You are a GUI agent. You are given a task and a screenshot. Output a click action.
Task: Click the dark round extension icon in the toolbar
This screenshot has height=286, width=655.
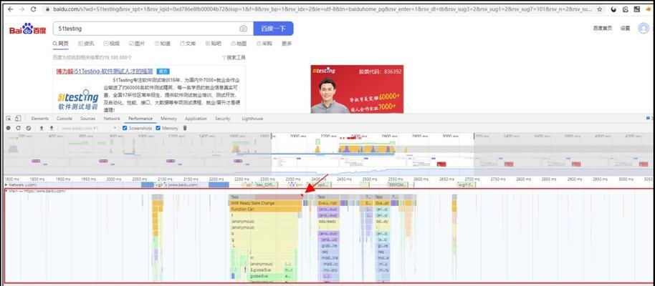click(613, 9)
